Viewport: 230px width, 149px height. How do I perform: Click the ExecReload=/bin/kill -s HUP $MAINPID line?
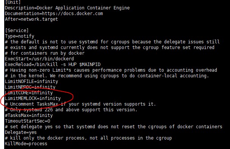coord(53,65)
